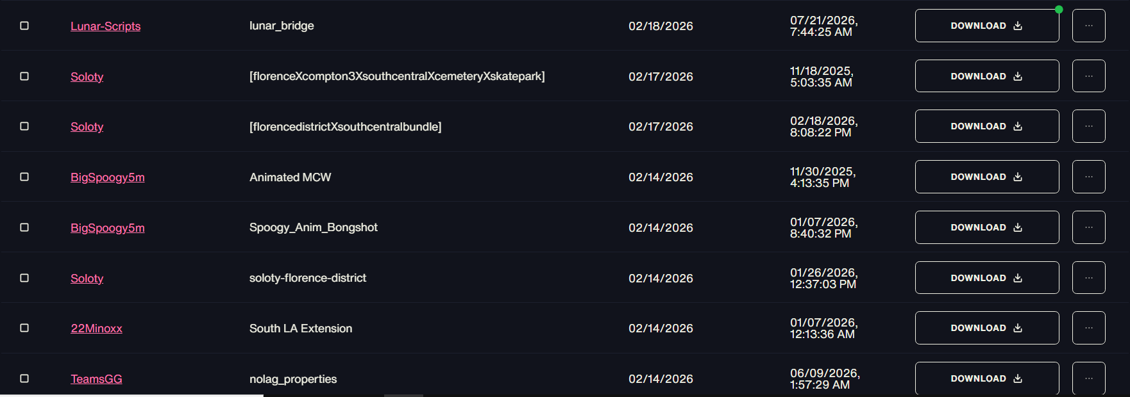Viewport: 1130px width, 397px height.
Task: Open the ellipsis menu for South LA Extension
Action: tap(1088, 328)
